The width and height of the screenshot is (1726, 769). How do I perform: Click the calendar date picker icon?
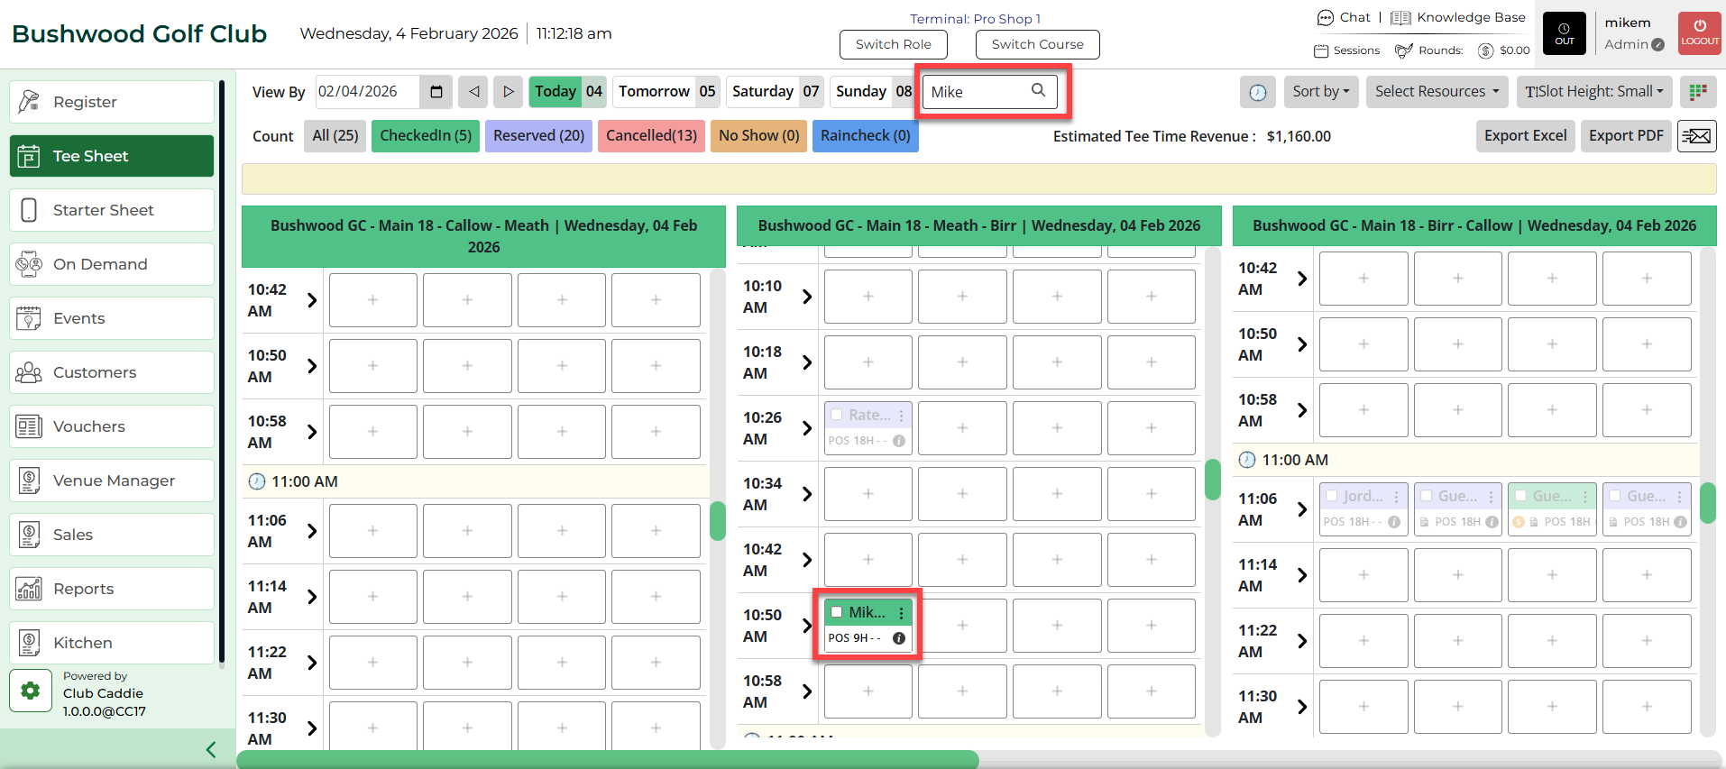coord(436,92)
